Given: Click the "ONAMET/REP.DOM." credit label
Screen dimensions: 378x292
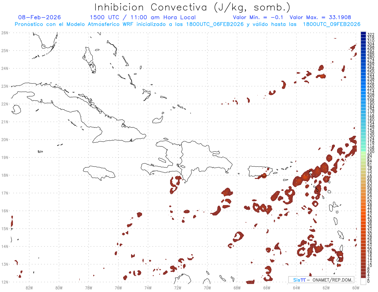Looking at the screenshot, I should click(332, 280).
